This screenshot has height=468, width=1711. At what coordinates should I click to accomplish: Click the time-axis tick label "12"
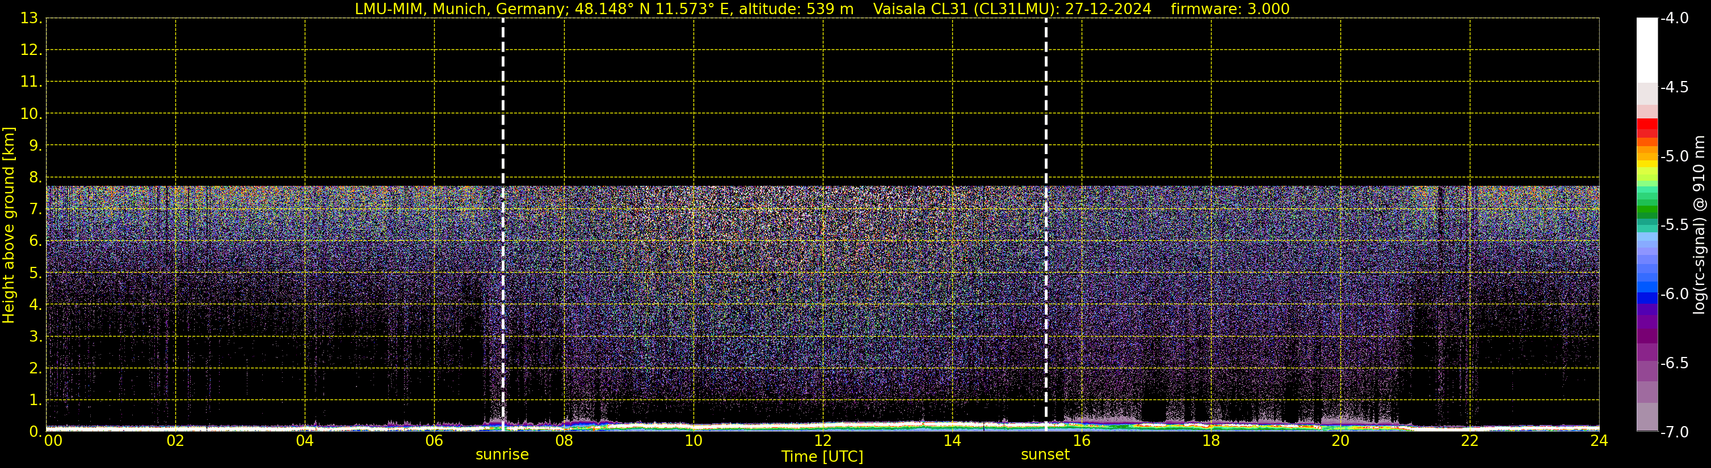pos(823,441)
